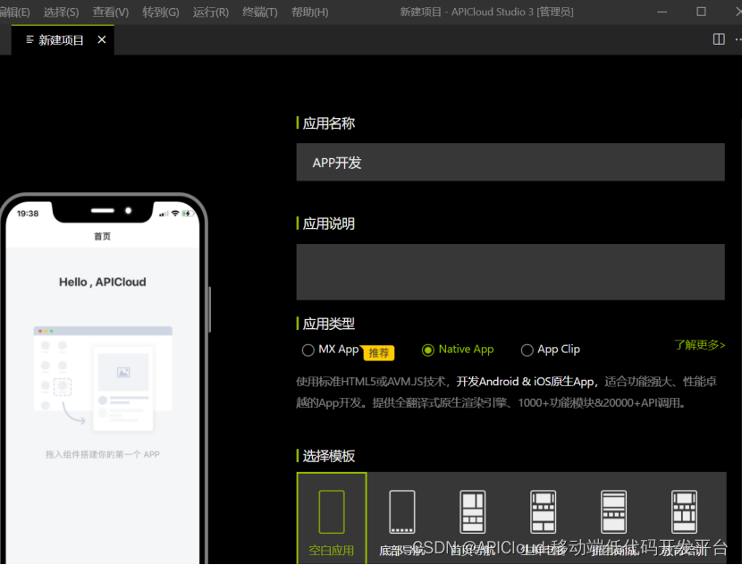Image resolution: width=742 pixels, height=565 pixels.
Task: Select the Native App radio button
Action: click(x=428, y=350)
